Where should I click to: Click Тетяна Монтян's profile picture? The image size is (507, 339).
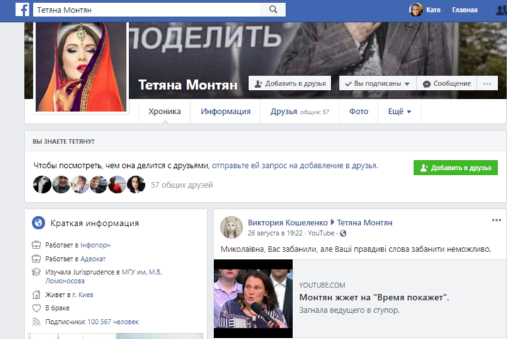[x=82, y=66]
